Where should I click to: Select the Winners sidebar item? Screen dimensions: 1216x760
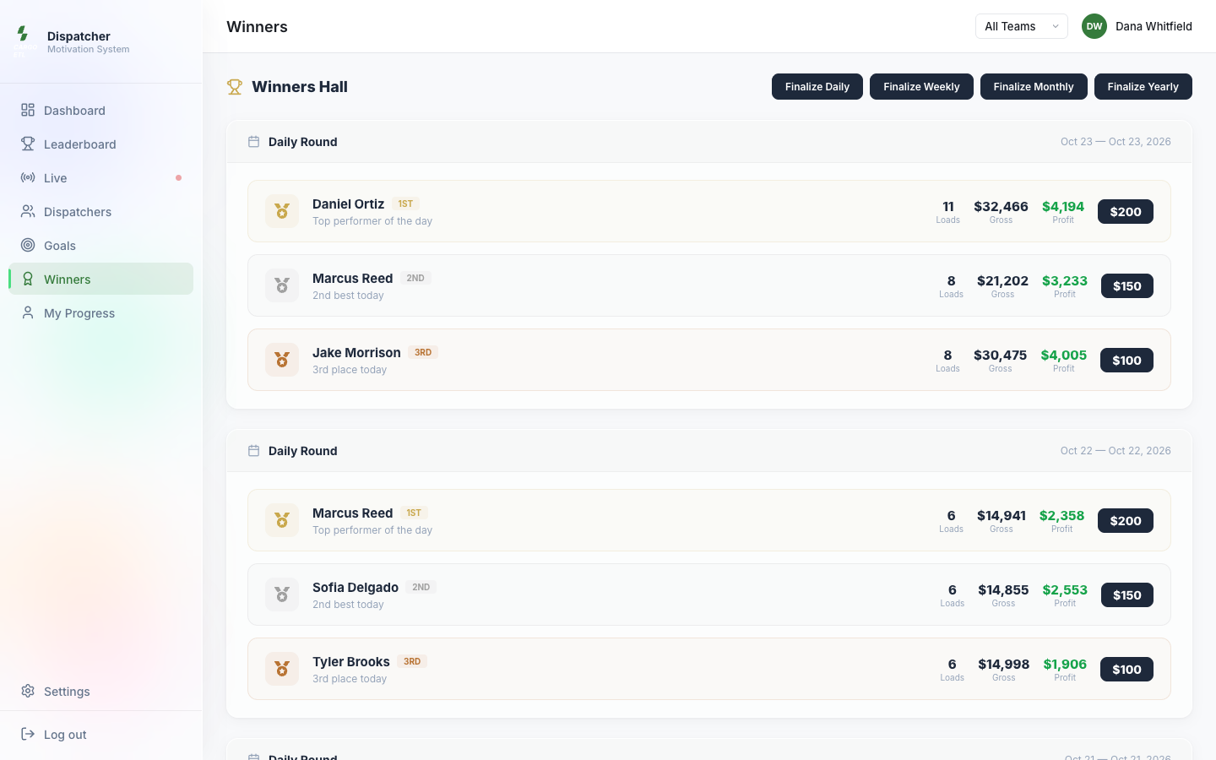coord(100,280)
